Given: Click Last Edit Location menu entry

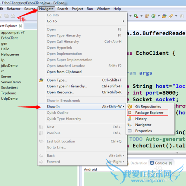Looking at the screenshot, I should [x=82, y=141].
